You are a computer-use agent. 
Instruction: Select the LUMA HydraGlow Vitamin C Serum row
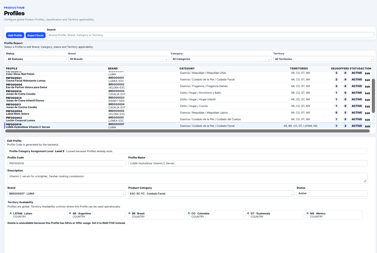pyautogui.click(x=187, y=126)
